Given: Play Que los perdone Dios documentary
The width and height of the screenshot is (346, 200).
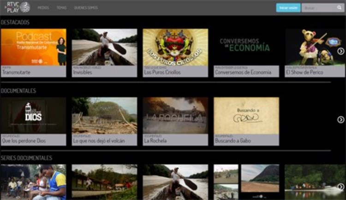Looking at the screenshot, I should (x=33, y=115).
